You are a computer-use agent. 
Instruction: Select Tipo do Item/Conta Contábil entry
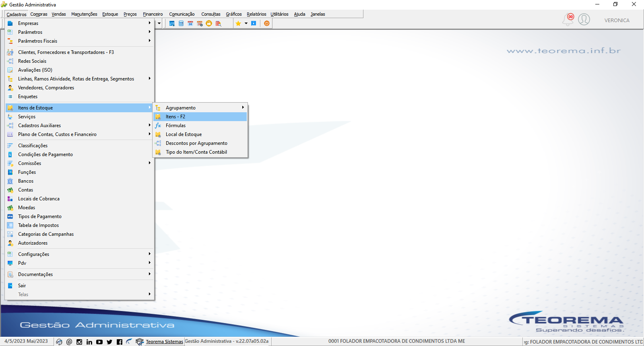tap(200, 152)
